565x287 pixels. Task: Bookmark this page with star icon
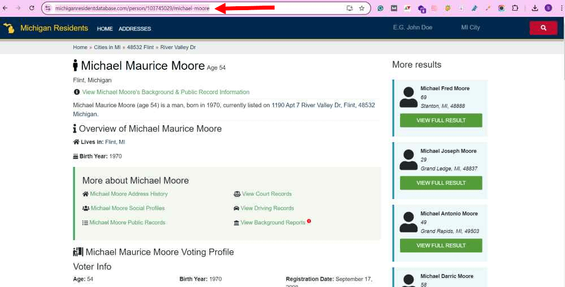pos(362,8)
